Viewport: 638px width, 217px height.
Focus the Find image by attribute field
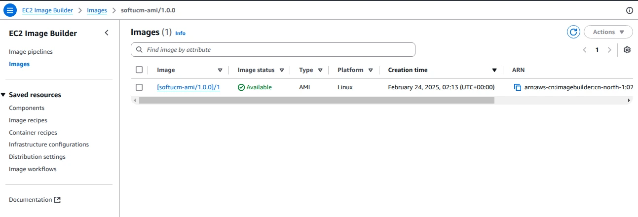273,50
